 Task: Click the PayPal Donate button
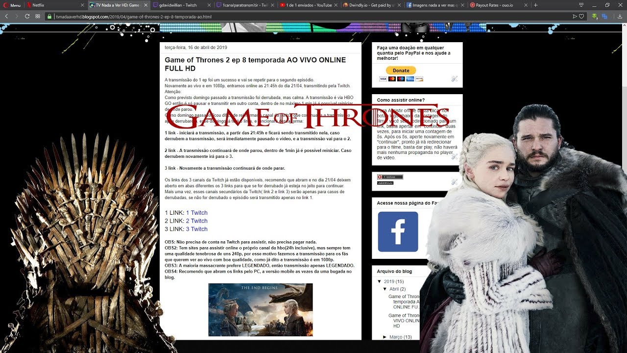[x=401, y=71]
